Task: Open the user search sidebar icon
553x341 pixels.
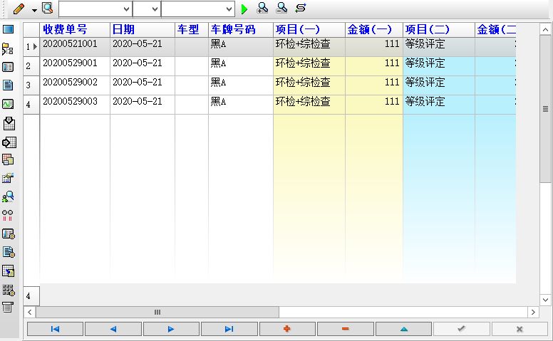Action: 8,196
